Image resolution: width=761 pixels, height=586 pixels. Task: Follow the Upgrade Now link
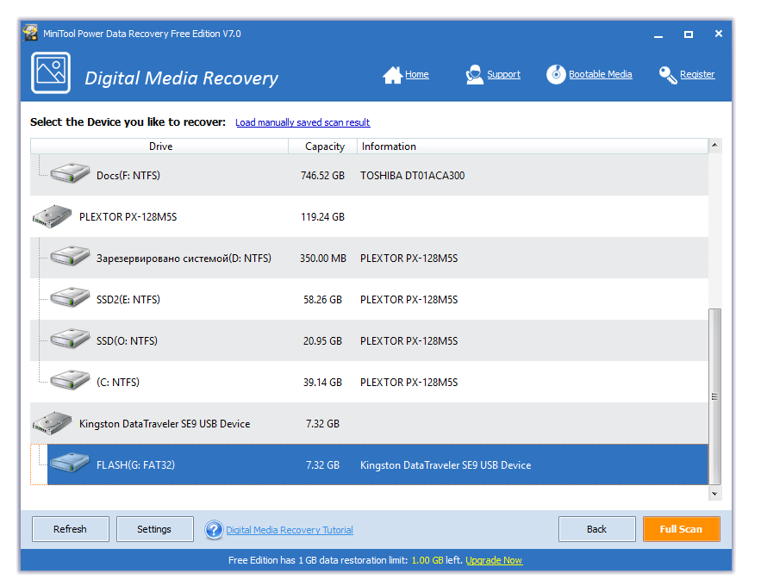point(494,560)
